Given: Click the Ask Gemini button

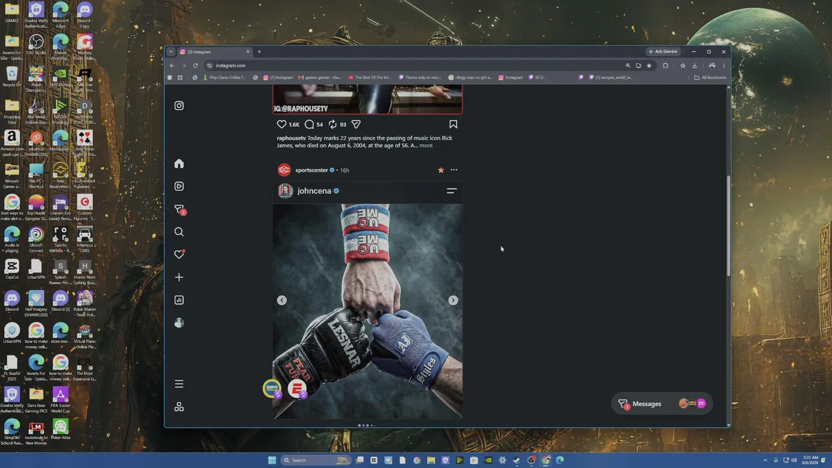Looking at the screenshot, I should pos(663,51).
